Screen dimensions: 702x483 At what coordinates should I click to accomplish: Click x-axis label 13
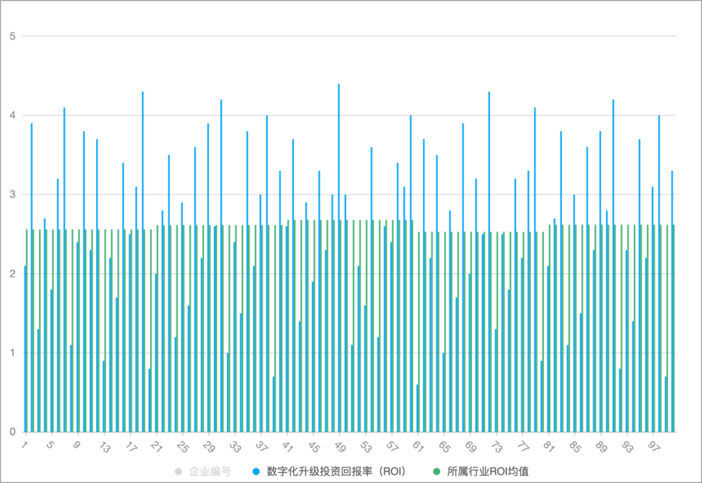point(104,447)
